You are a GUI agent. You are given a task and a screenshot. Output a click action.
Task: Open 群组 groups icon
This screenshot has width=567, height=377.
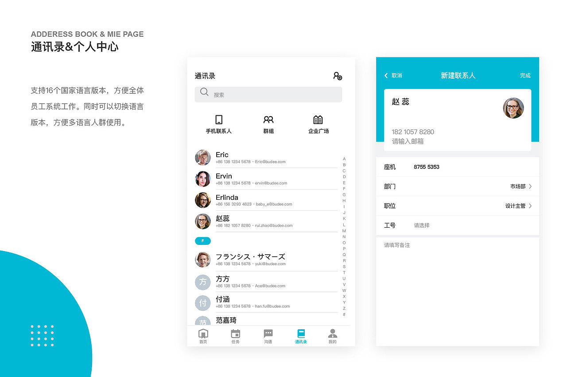268,119
